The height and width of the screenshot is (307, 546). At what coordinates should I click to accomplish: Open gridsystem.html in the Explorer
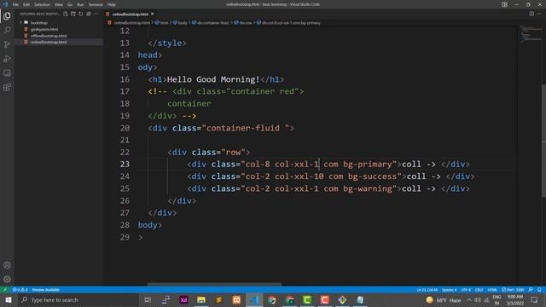pyautogui.click(x=44, y=29)
